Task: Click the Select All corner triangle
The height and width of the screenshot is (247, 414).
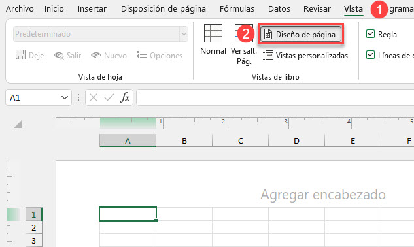Action: 18,124
